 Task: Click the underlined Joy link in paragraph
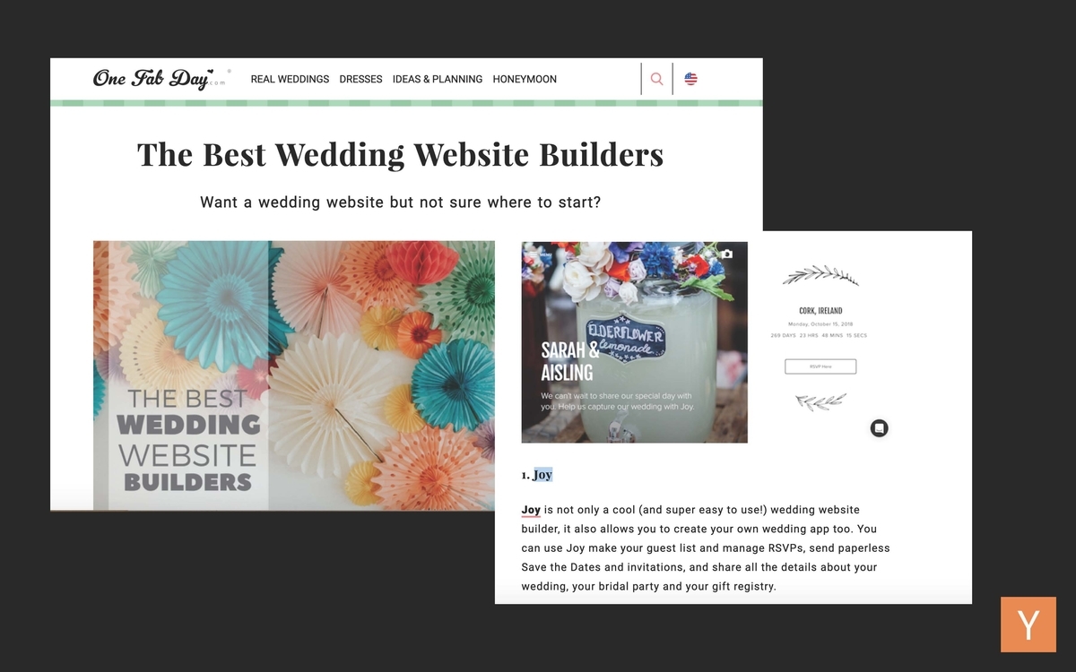[x=531, y=510]
